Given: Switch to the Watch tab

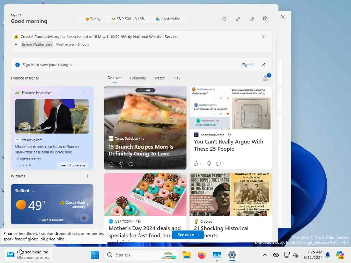Looking at the screenshot, I should coord(159,78).
